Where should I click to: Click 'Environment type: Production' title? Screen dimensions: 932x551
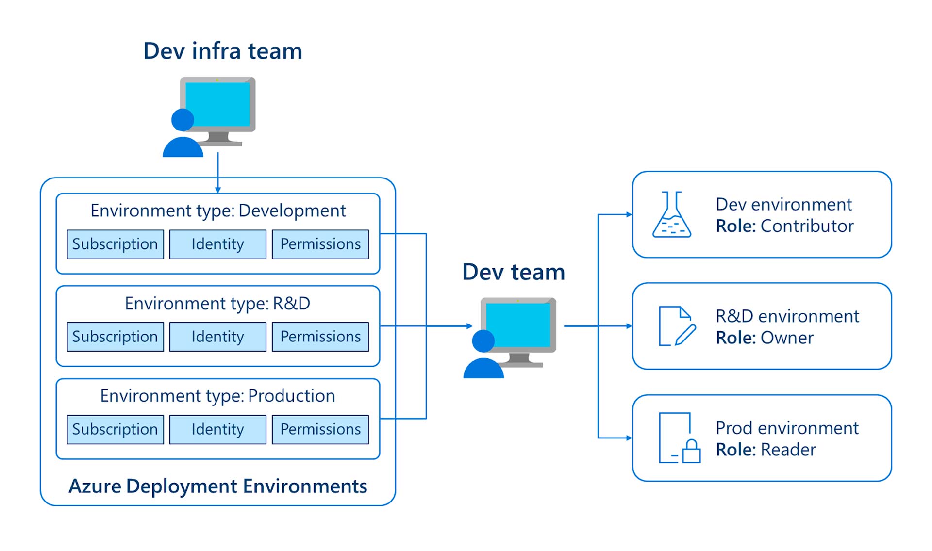217,396
